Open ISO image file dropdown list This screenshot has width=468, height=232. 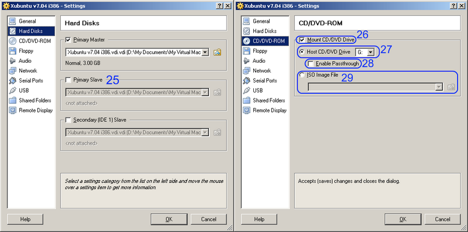[x=439, y=87]
